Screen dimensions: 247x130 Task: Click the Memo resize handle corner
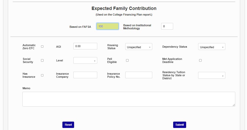point(234,105)
